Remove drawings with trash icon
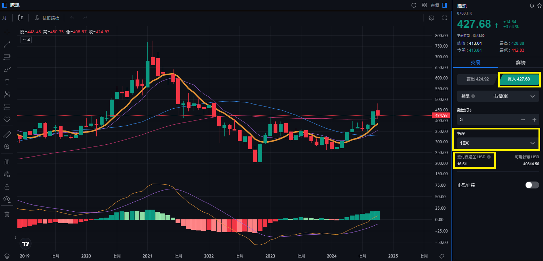 7,214
